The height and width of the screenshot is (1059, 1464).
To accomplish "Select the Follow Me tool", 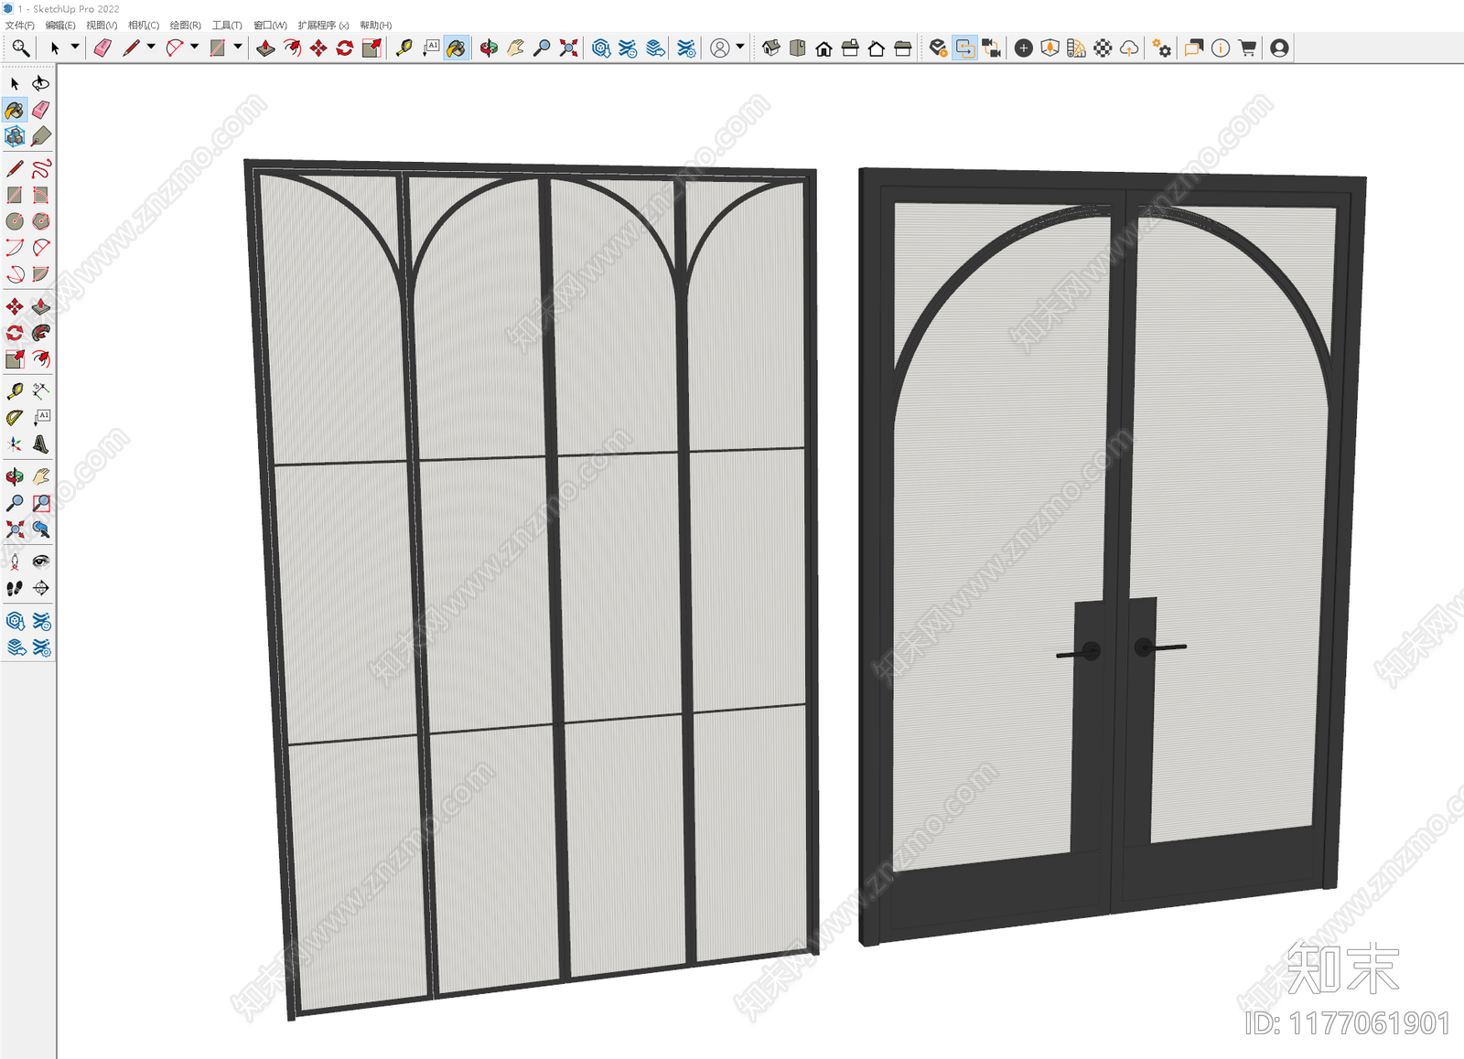I will pyautogui.click(x=41, y=332).
